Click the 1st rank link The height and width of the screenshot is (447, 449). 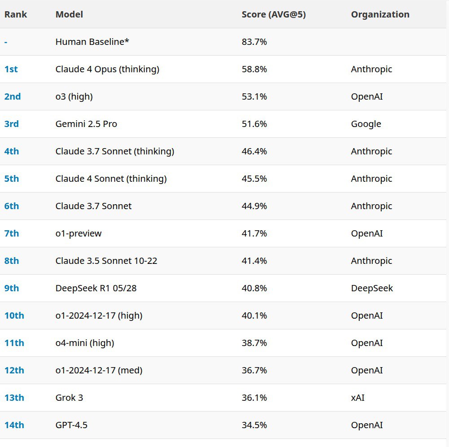11,69
